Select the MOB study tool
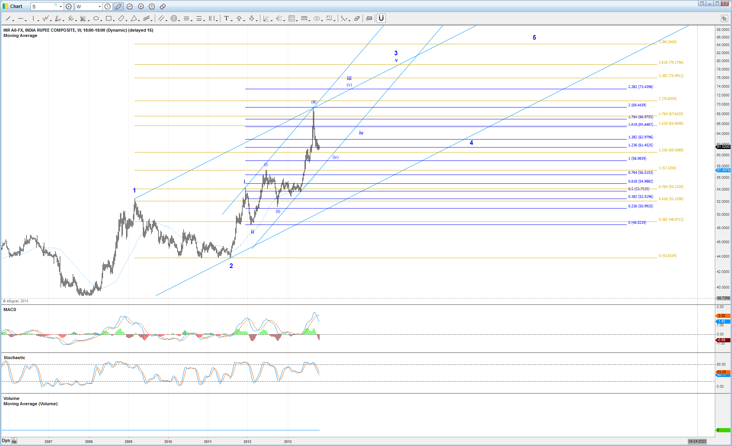This screenshot has height=446, width=732. pos(304,18)
